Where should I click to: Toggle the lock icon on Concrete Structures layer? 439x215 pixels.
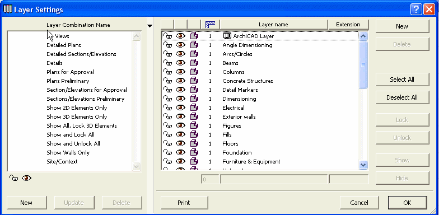click(x=168, y=81)
